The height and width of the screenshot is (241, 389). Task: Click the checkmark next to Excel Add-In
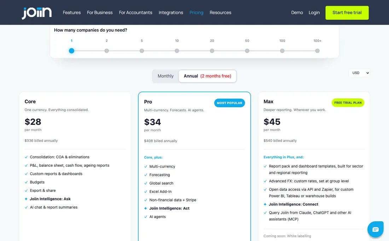point(146,191)
